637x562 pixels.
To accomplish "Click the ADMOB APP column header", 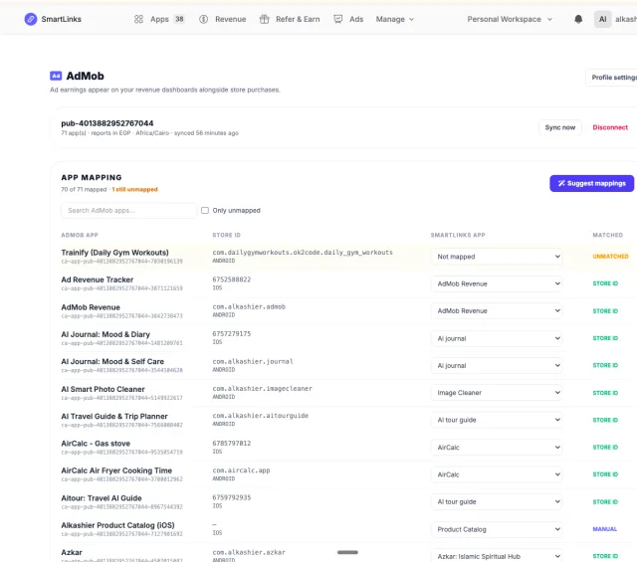I will (80, 235).
